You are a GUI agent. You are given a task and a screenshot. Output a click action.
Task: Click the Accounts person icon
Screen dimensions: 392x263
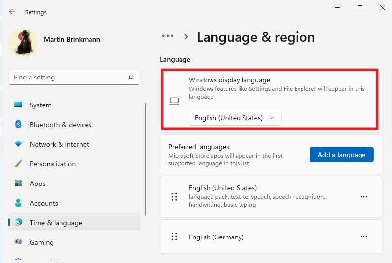[18, 203]
